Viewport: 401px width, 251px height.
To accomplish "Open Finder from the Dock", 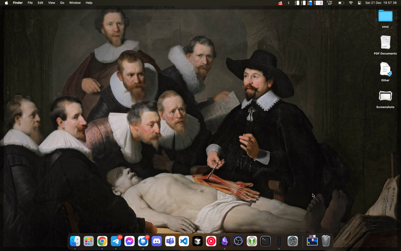I will pyautogui.click(x=75, y=241).
